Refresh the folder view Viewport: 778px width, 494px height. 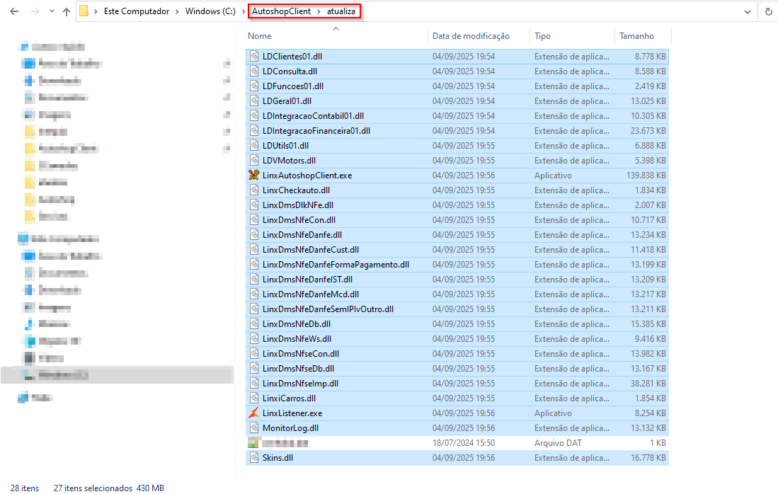[x=769, y=11]
